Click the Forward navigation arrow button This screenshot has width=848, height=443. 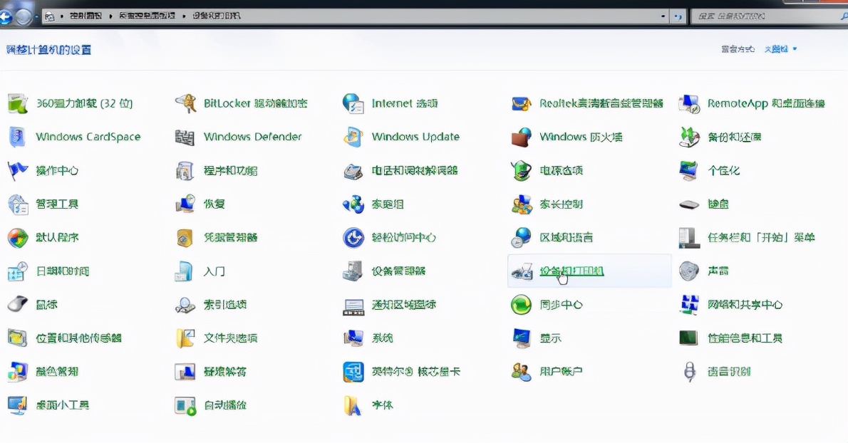[x=24, y=17]
